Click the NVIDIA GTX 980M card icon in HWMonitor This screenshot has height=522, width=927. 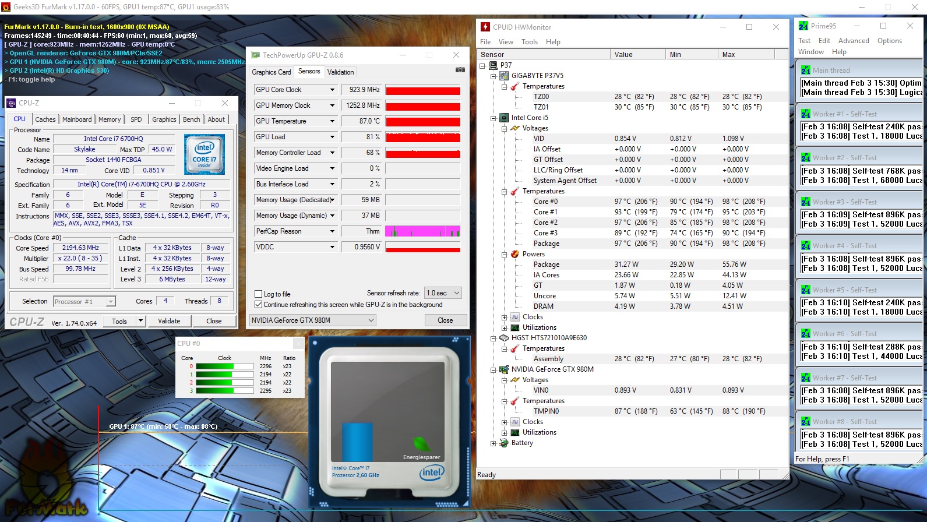505,369
